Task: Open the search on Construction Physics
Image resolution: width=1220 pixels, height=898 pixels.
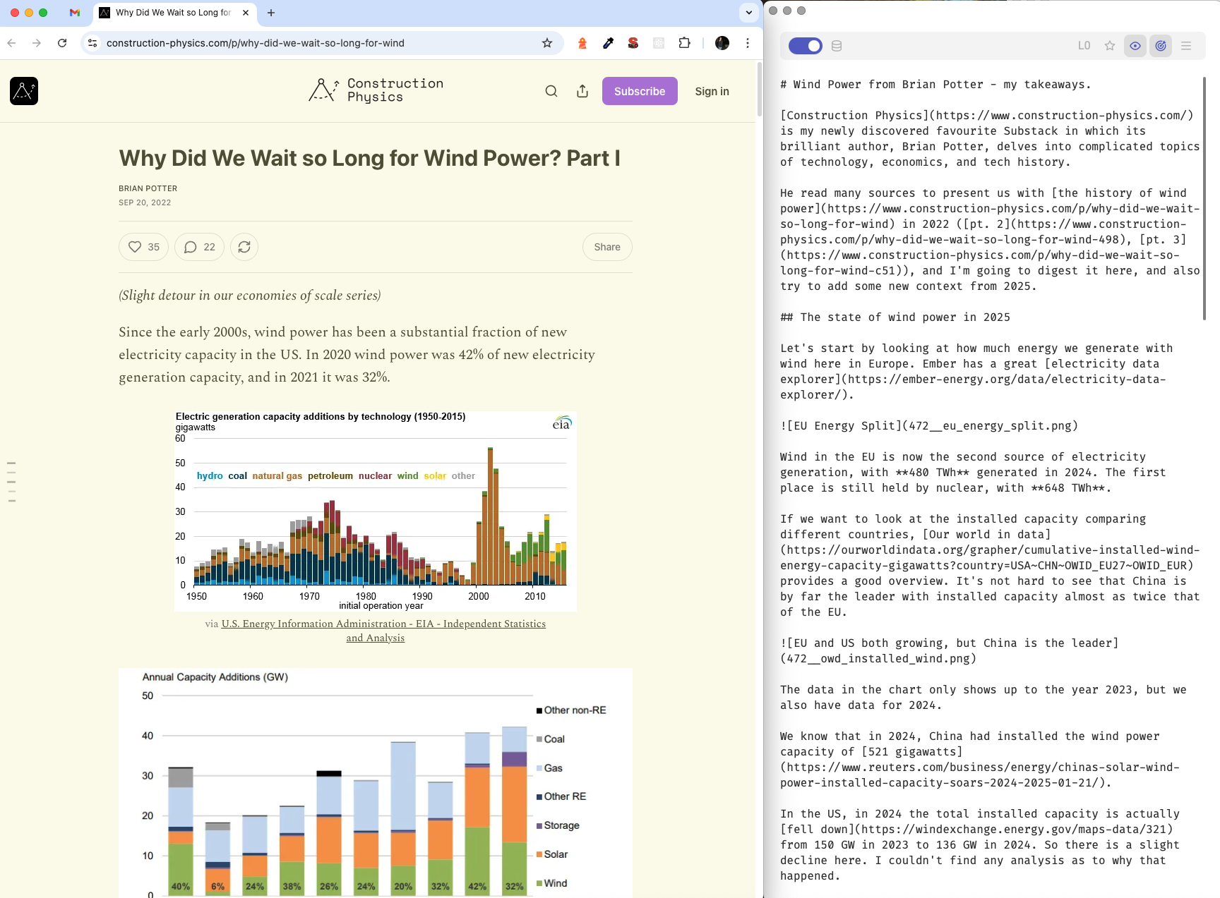Action: pos(551,91)
